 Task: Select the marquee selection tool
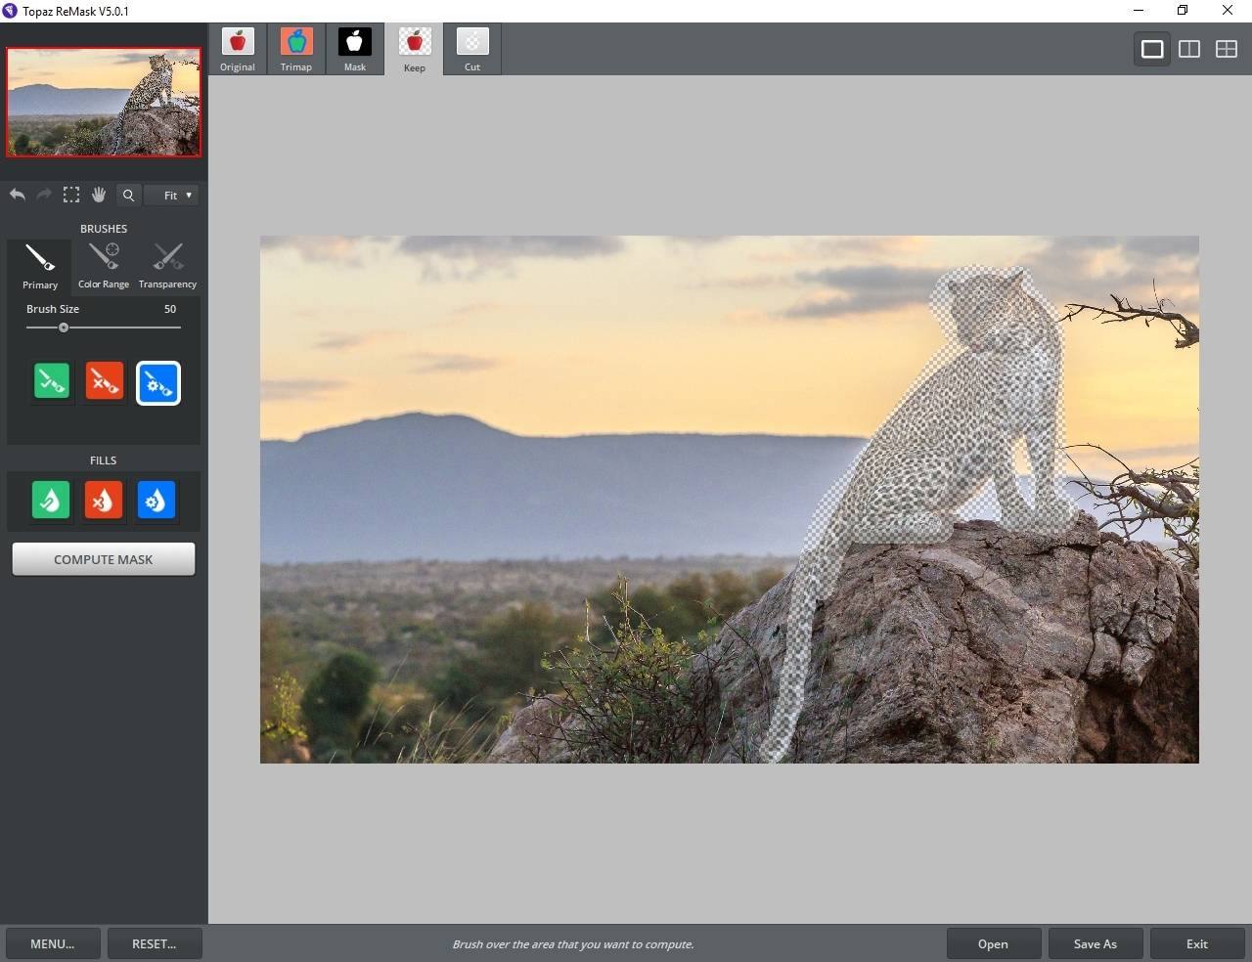[71, 195]
